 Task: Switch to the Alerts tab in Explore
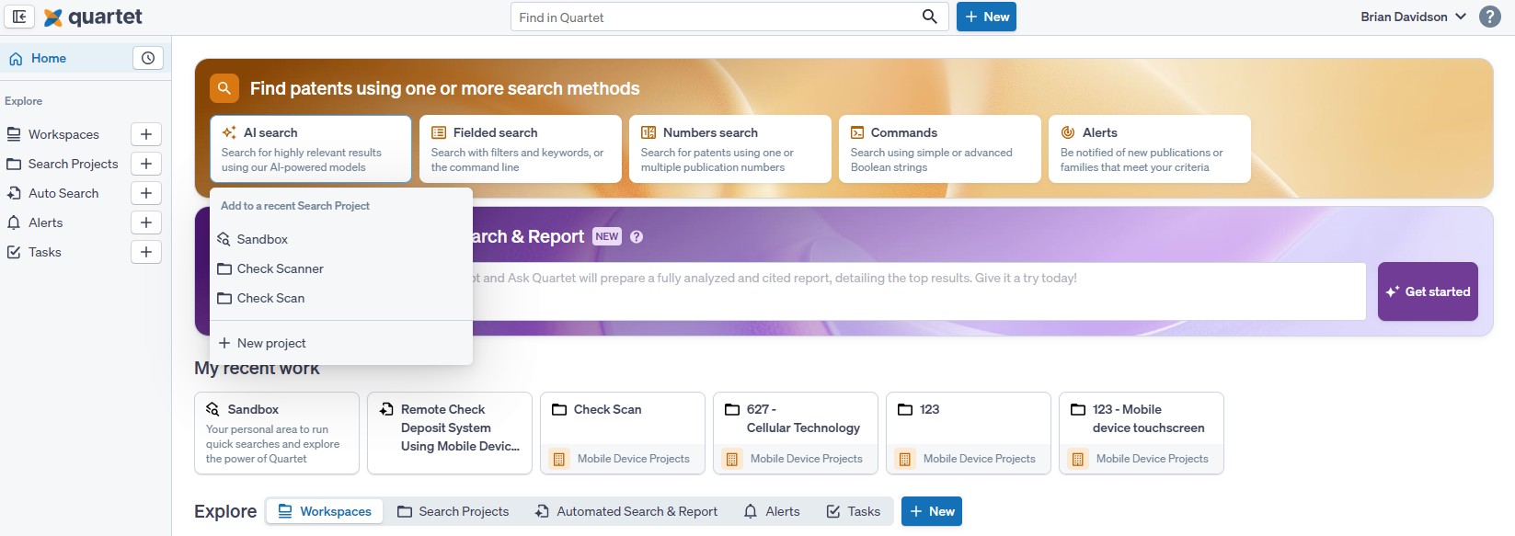tap(772, 511)
